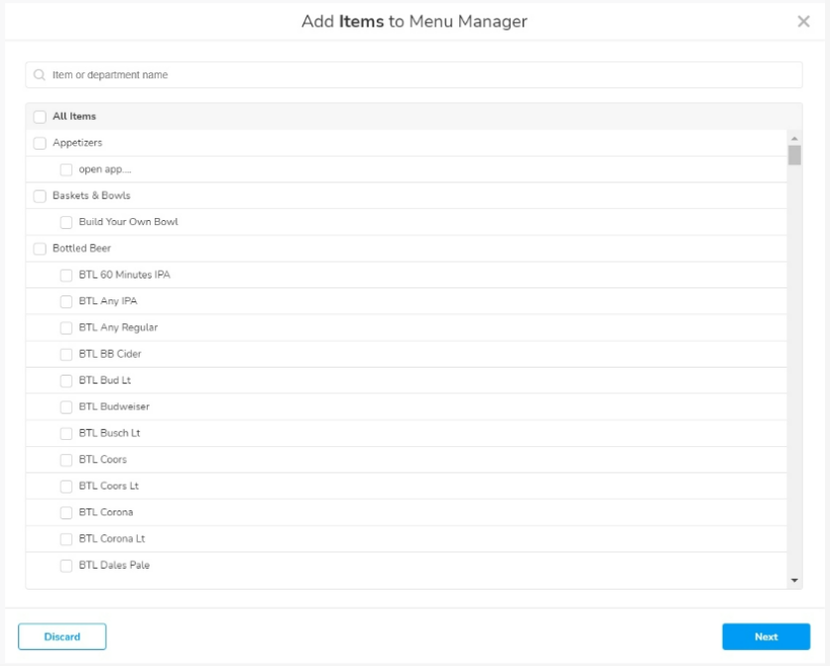
Task: Close the Add Items dialog
Action: (805, 22)
